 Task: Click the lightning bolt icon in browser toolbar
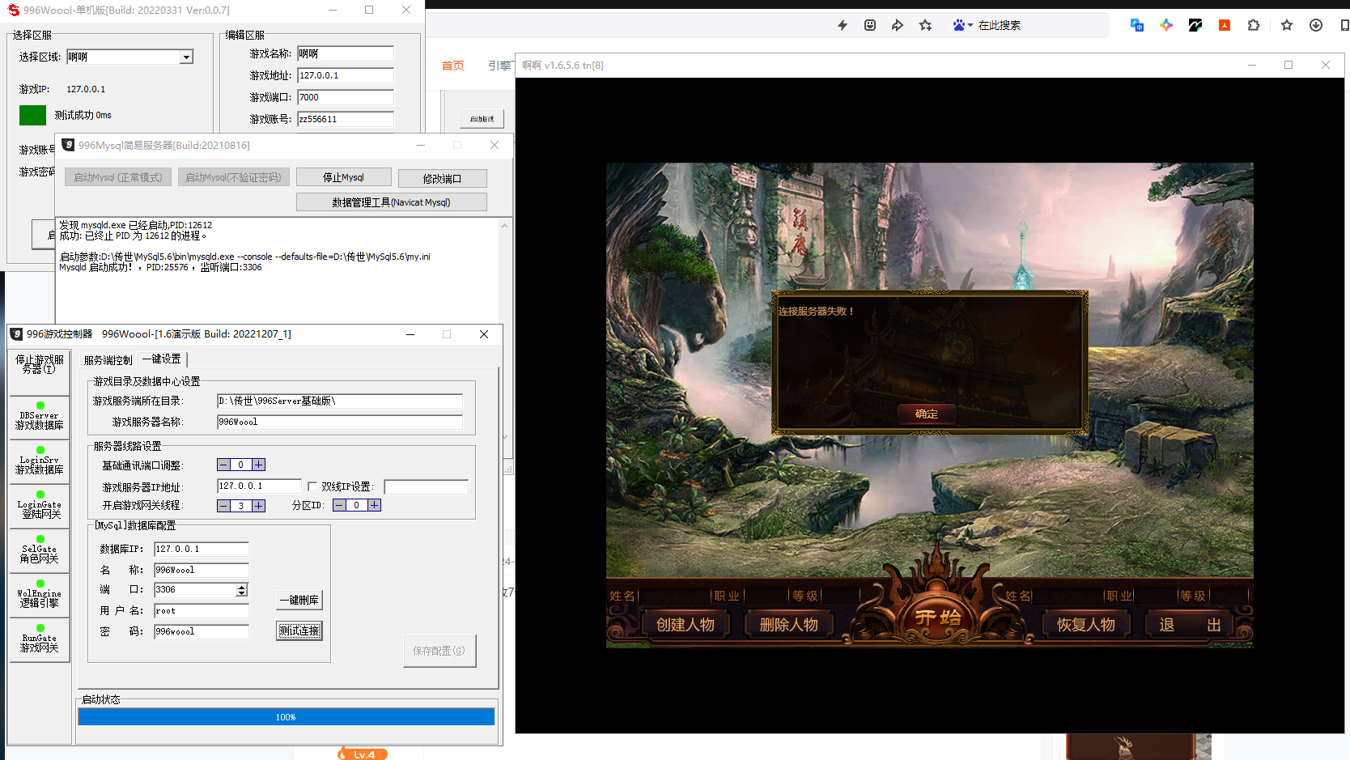coord(843,25)
